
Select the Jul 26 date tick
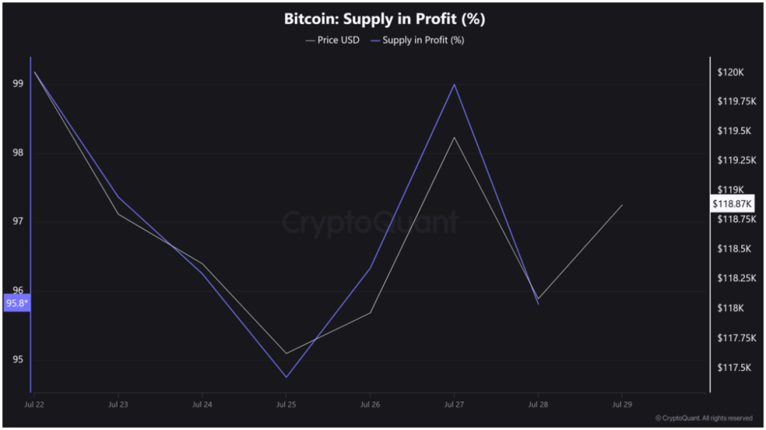coord(370,404)
